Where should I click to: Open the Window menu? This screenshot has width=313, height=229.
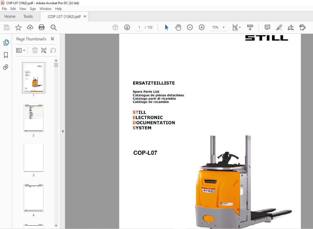(46, 9)
